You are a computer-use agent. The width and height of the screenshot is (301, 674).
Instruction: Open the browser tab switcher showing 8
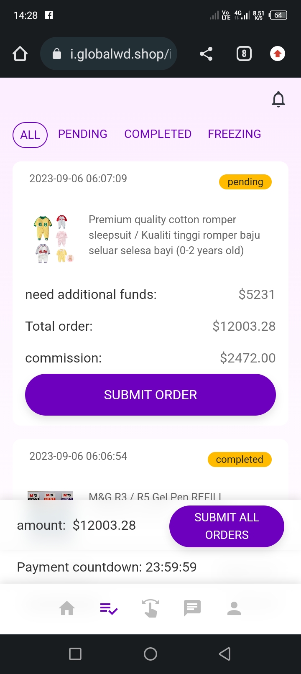click(x=244, y=54)
